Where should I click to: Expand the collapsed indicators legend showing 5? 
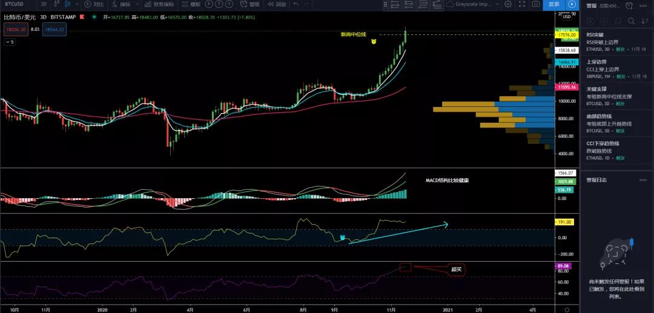point(10,42)
